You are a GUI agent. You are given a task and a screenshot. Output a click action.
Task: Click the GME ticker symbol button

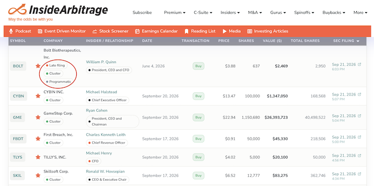coord(17,117)
